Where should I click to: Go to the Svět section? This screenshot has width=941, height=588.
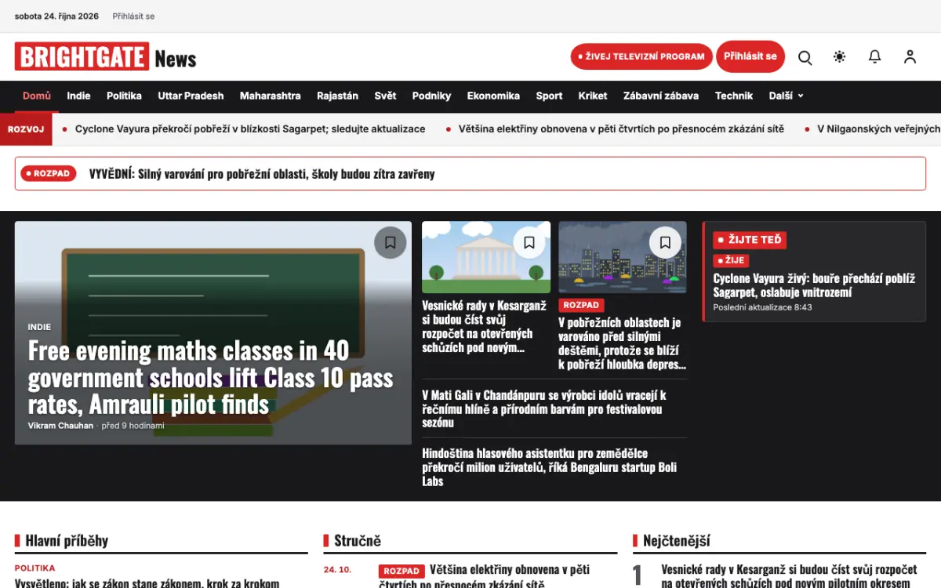pyautogui.click(x=385, y=96)
